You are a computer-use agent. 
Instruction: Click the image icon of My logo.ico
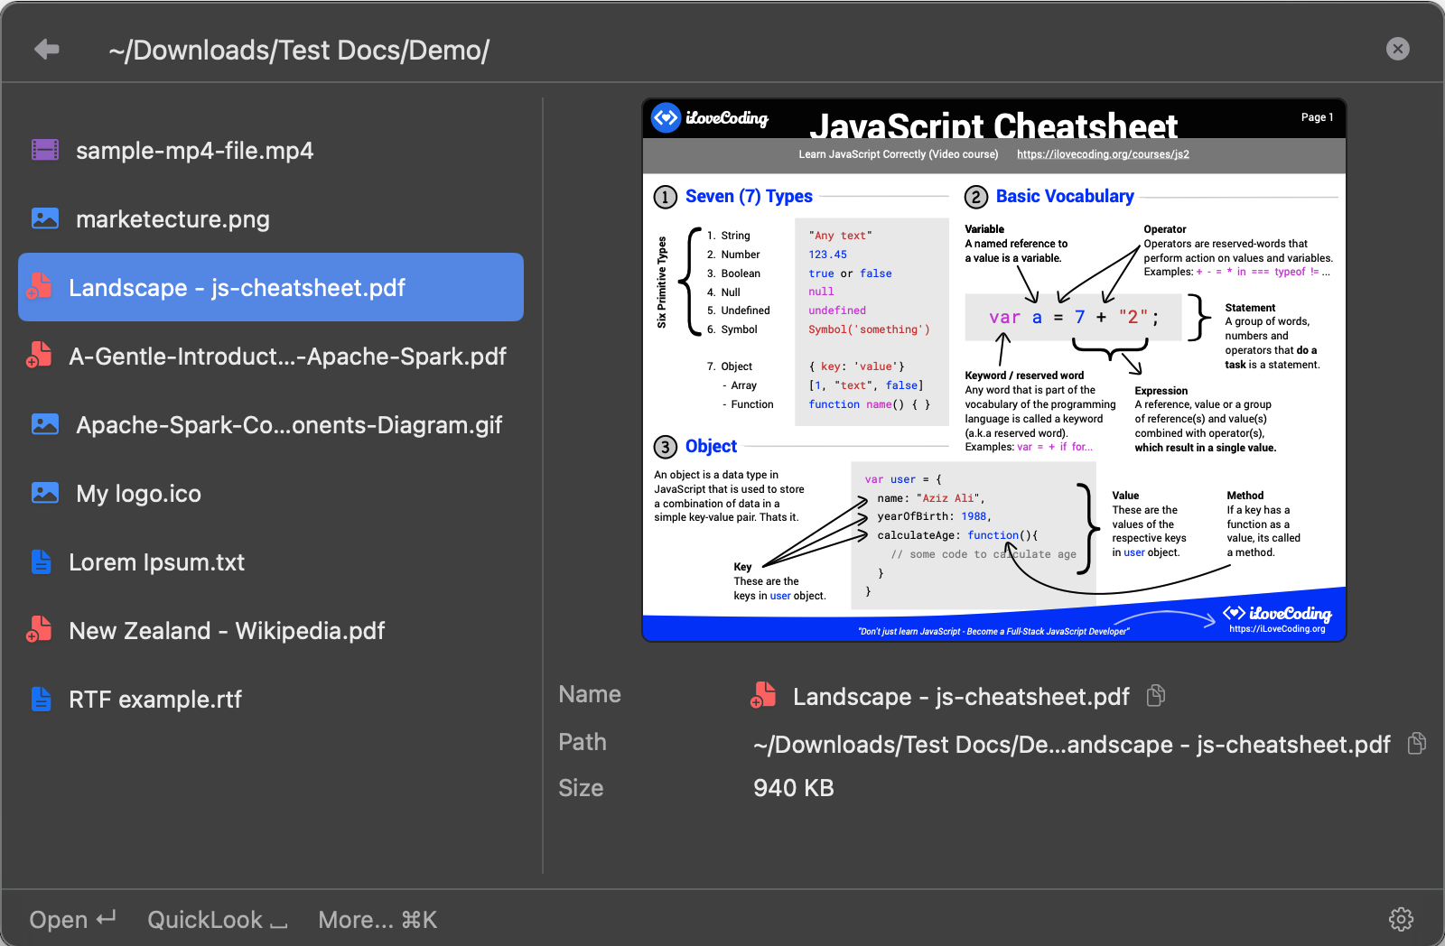point(45,493)
